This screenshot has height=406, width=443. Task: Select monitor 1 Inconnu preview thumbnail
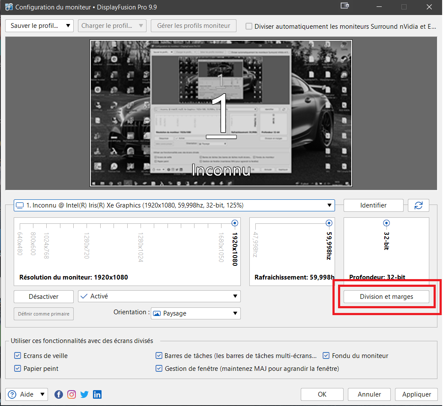point(221,113)
